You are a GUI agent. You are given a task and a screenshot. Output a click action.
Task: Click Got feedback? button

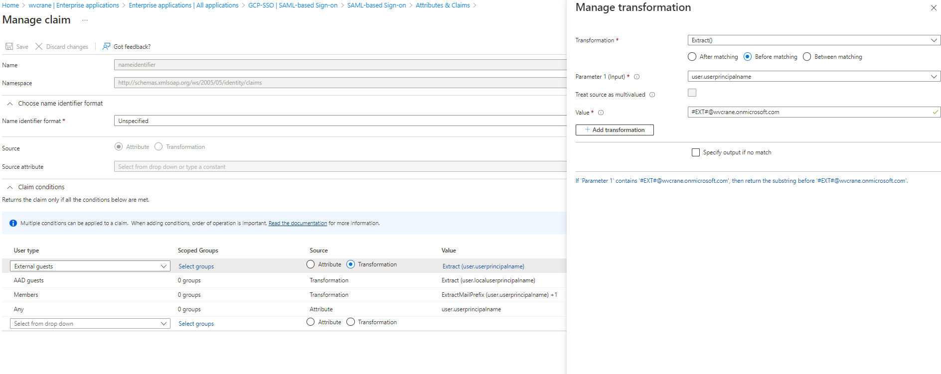pyautogui.click(x=127, y=46)
